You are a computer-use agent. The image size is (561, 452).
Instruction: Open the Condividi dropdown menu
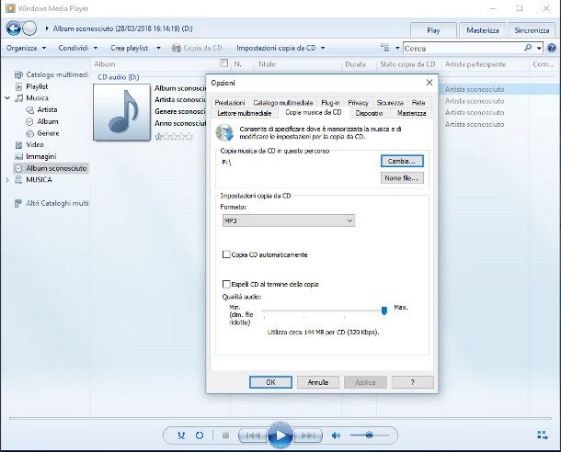click(78, 48)
